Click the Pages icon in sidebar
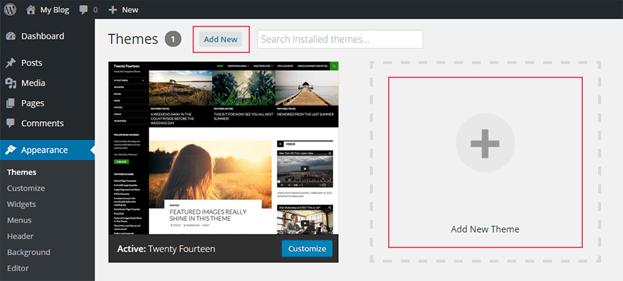Image resolution: width=623 pixels, height=281 pixels. click(x=11, y=103)
